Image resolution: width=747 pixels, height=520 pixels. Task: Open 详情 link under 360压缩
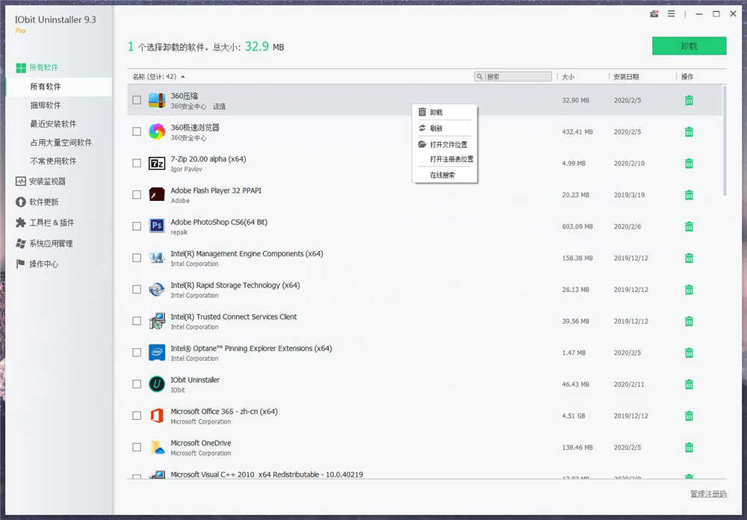click(219, 106)
